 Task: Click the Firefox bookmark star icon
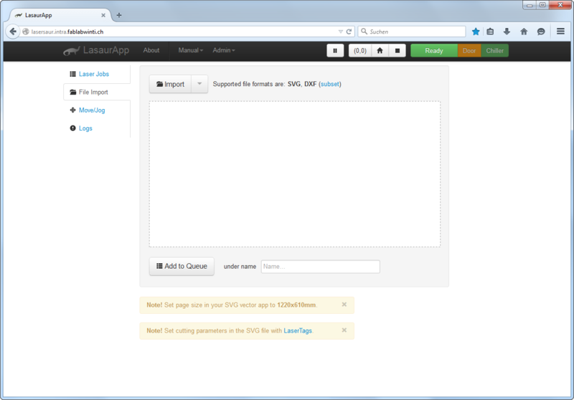pyautogui.click(x=476, y=32)
